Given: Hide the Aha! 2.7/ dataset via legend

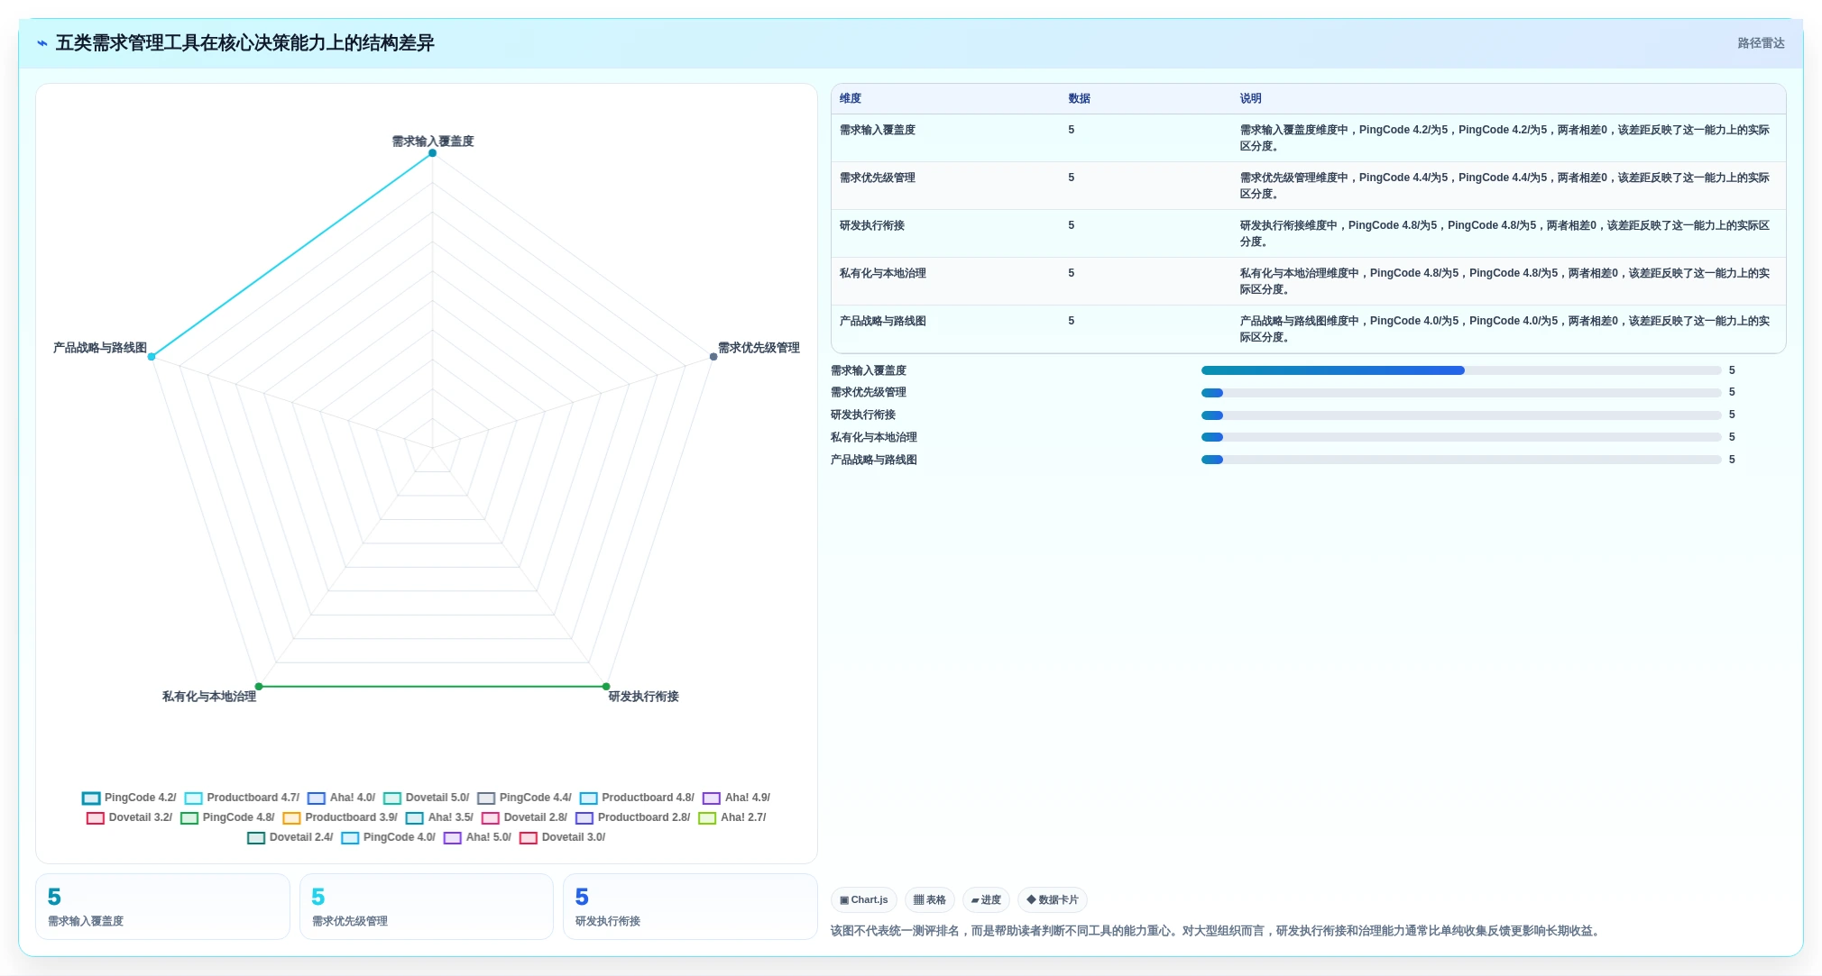Looking at the screenshot, I should point(732,817).
